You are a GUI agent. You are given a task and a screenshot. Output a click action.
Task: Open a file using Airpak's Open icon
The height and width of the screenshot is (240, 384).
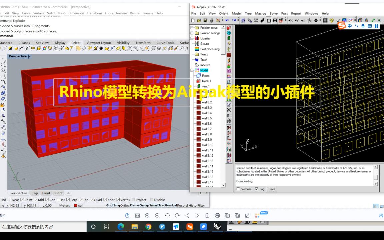199,20
